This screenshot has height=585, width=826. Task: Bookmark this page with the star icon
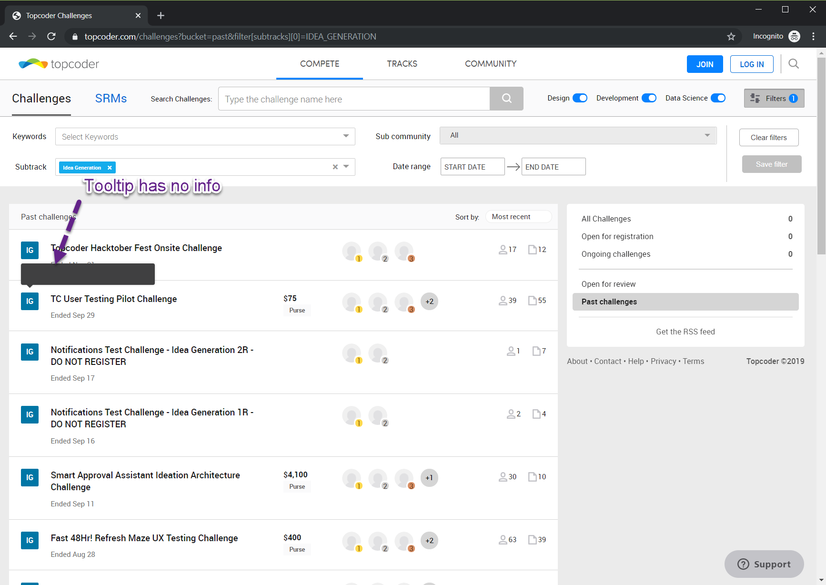(x=731, y=37)
